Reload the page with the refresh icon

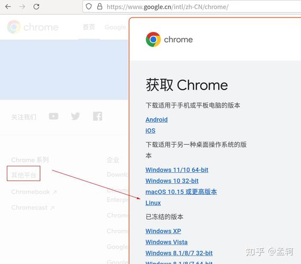pos(36,7)
